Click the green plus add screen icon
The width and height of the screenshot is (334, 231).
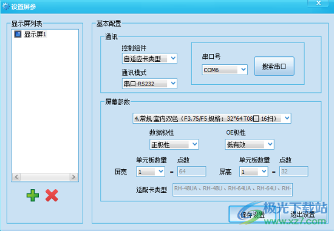tap(33, 195)
